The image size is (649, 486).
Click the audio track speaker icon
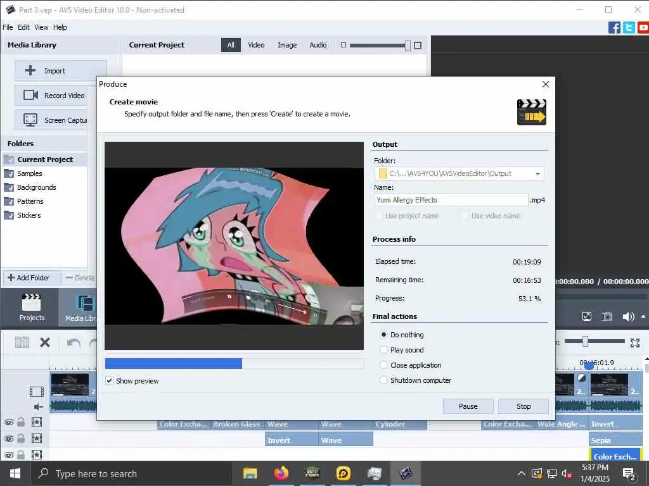[38, 407]
